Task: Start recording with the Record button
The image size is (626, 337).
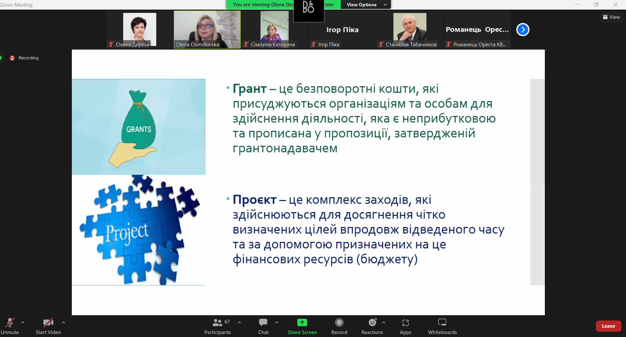Action: (339, 326)
